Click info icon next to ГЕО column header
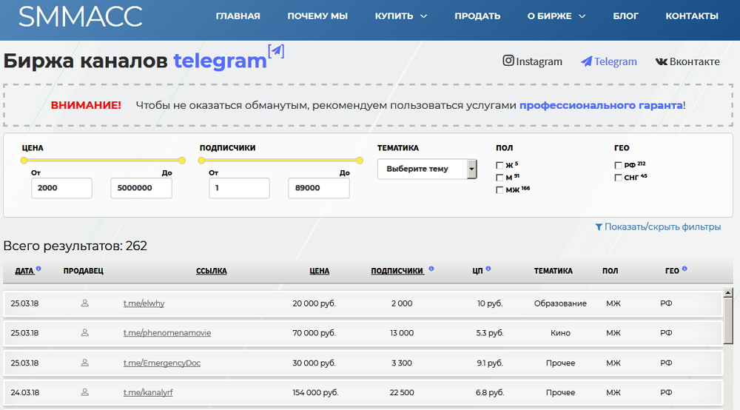 [684, 269]
